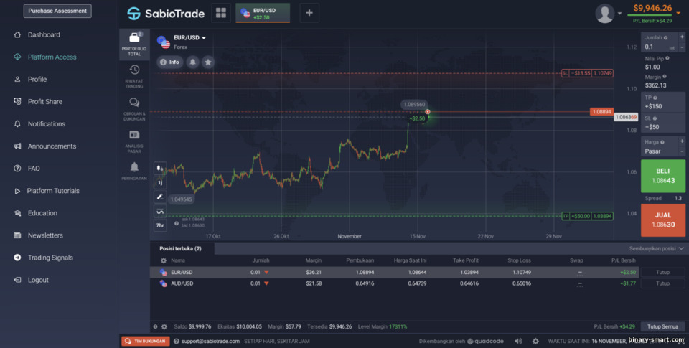Open the EUR/USD Info button
This screenshot has height=348, width=689.
coord(169,62)
